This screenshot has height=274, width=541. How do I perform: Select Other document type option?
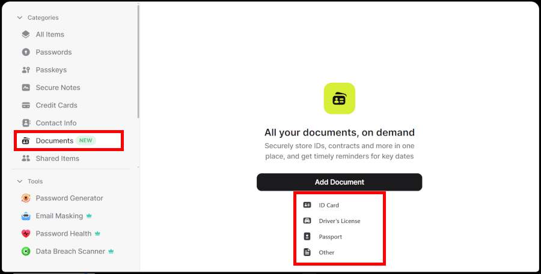[x=326, y=252]
